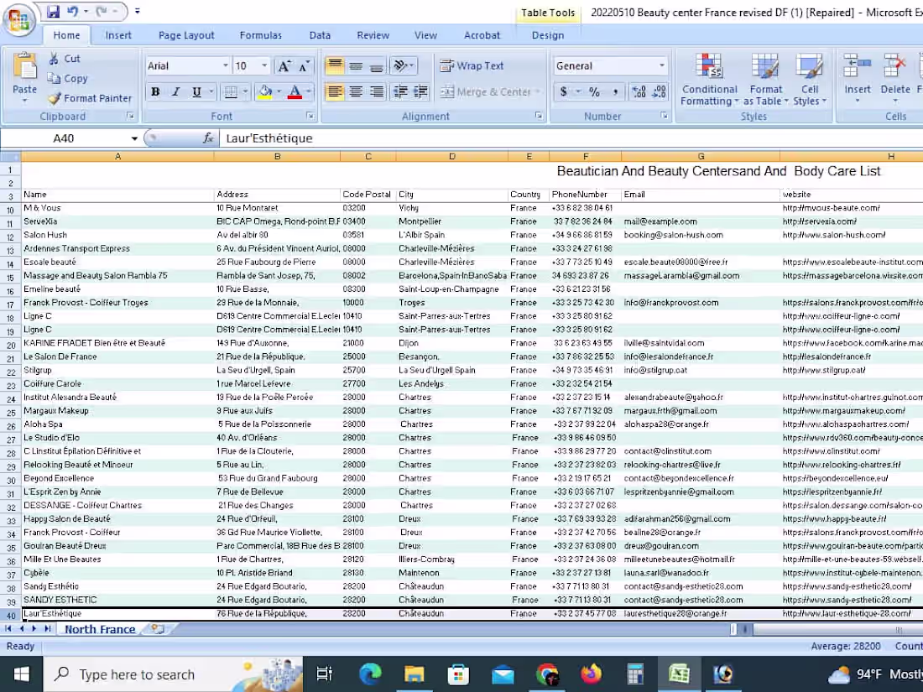This screenshot has height=692, width=923.
Task: Go to the Formulas tab
Action: (261, 35)
